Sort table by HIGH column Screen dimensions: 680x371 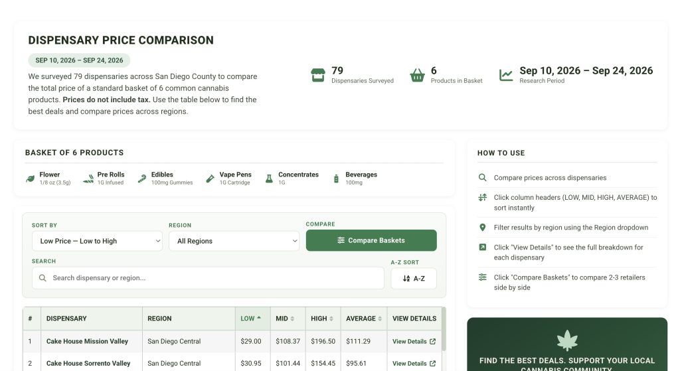323,319
